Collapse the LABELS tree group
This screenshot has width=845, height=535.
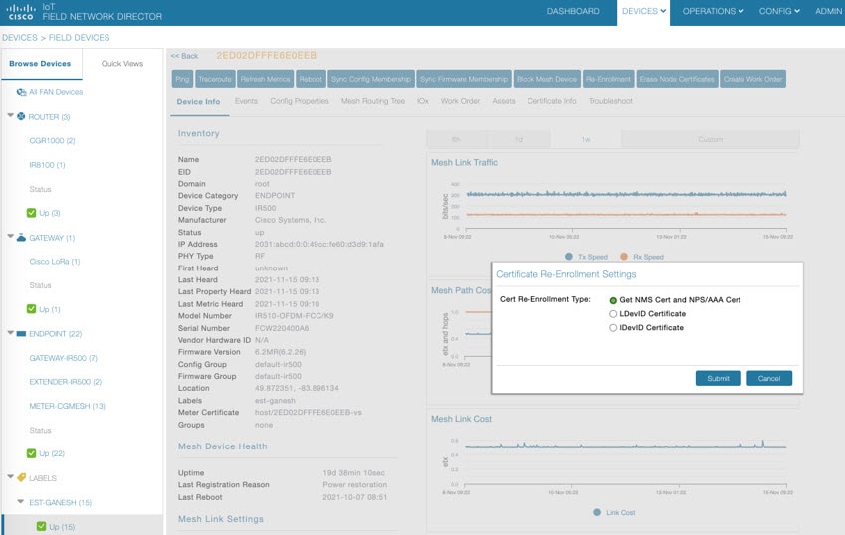click(x=10, y=476)
